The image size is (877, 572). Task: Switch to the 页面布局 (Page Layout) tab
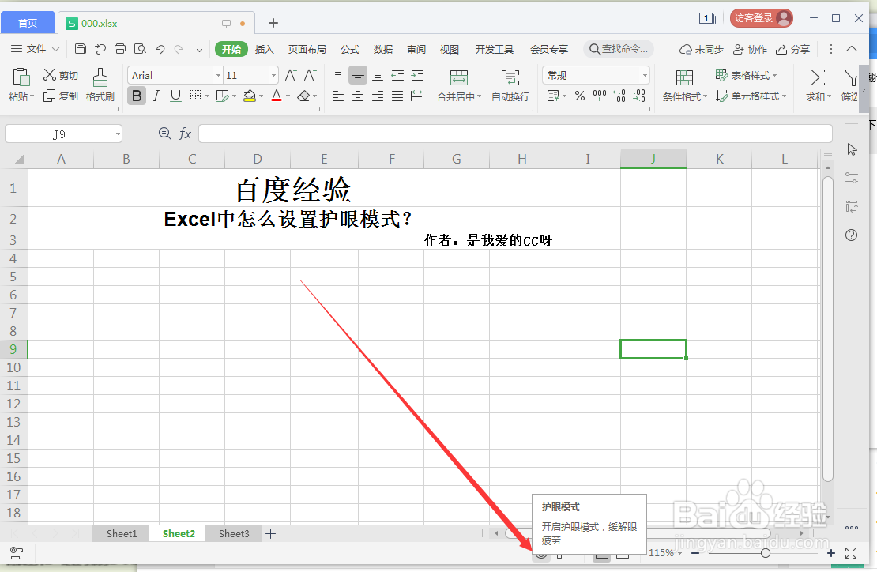point(307,49)
